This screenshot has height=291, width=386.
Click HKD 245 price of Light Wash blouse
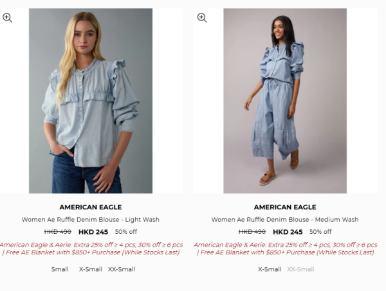93,232
